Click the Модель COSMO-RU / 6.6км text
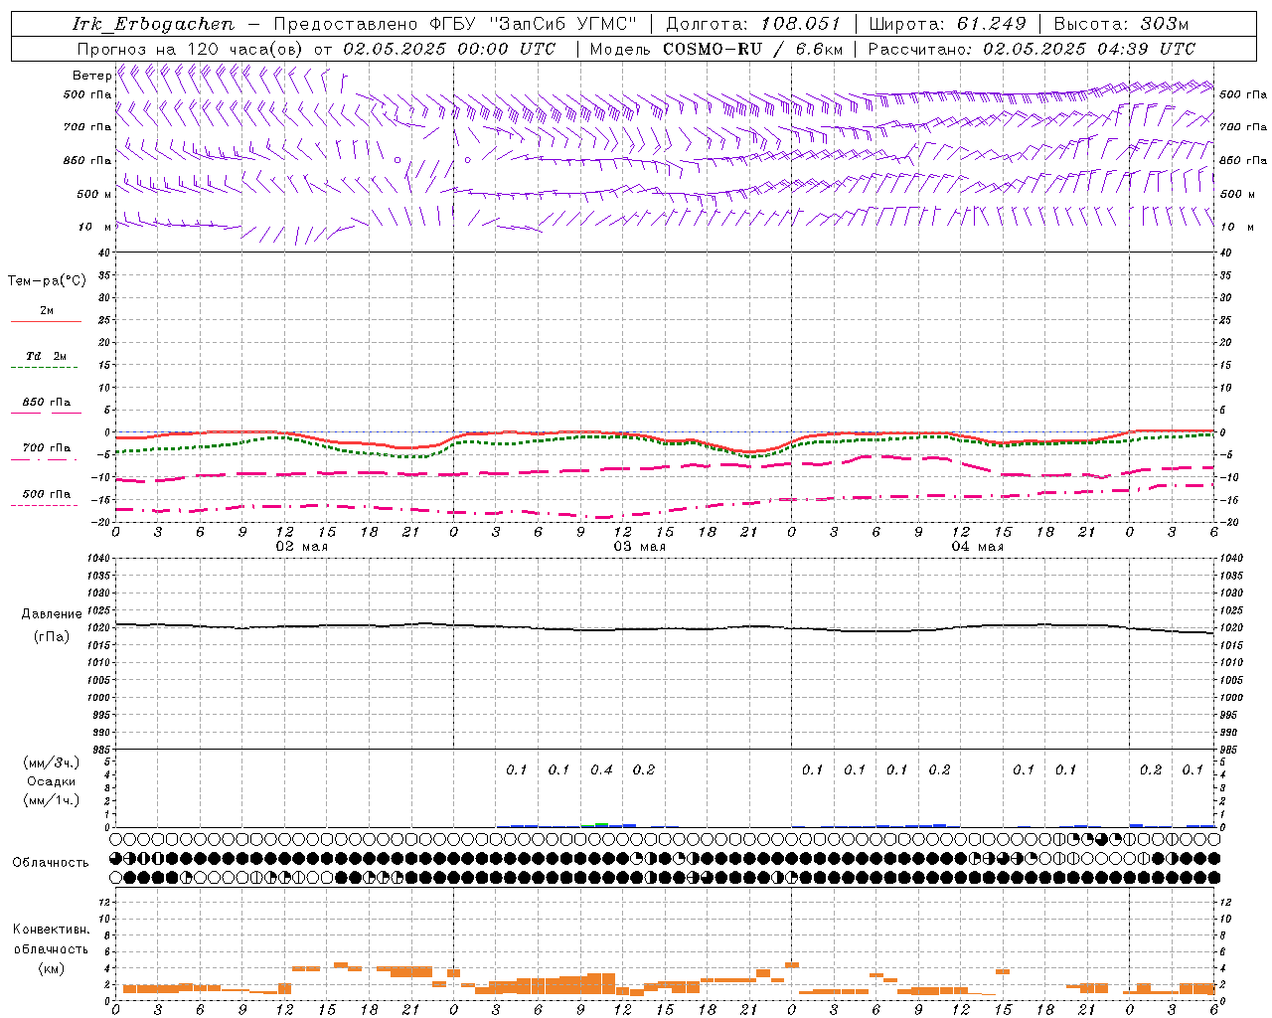 click(716, 49)
